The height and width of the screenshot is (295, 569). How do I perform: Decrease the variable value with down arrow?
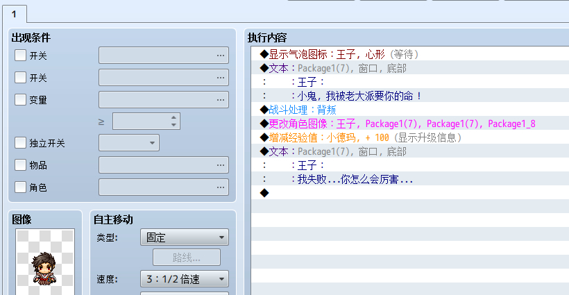coord(173,125)
